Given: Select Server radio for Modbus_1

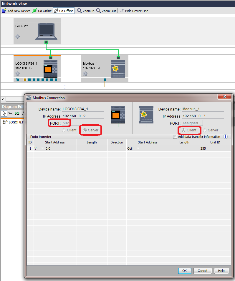Looking at the screenshot, I should [x=204, y=130].
